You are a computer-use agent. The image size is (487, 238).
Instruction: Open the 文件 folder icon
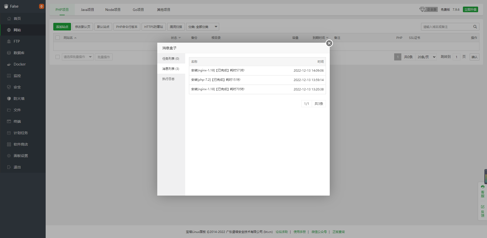9,110
